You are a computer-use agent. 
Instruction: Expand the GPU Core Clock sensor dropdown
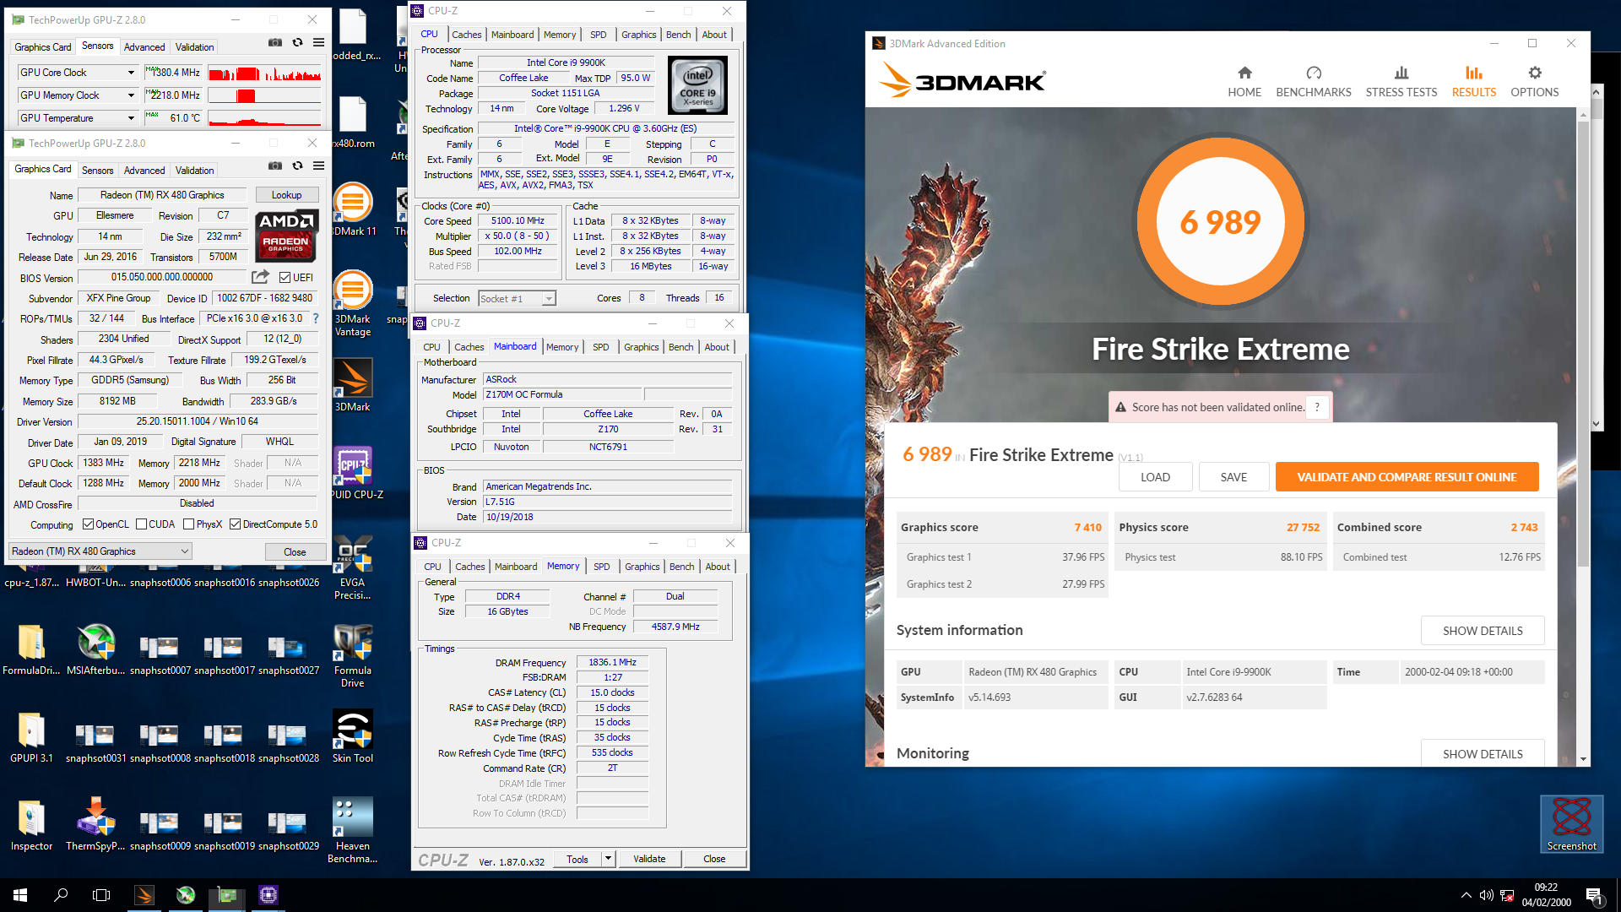131,73
